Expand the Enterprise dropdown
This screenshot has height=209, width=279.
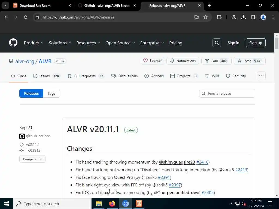[152, 43]
